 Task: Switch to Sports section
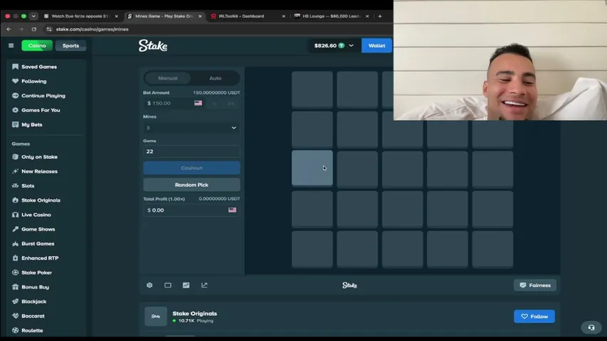pos(70,45)
